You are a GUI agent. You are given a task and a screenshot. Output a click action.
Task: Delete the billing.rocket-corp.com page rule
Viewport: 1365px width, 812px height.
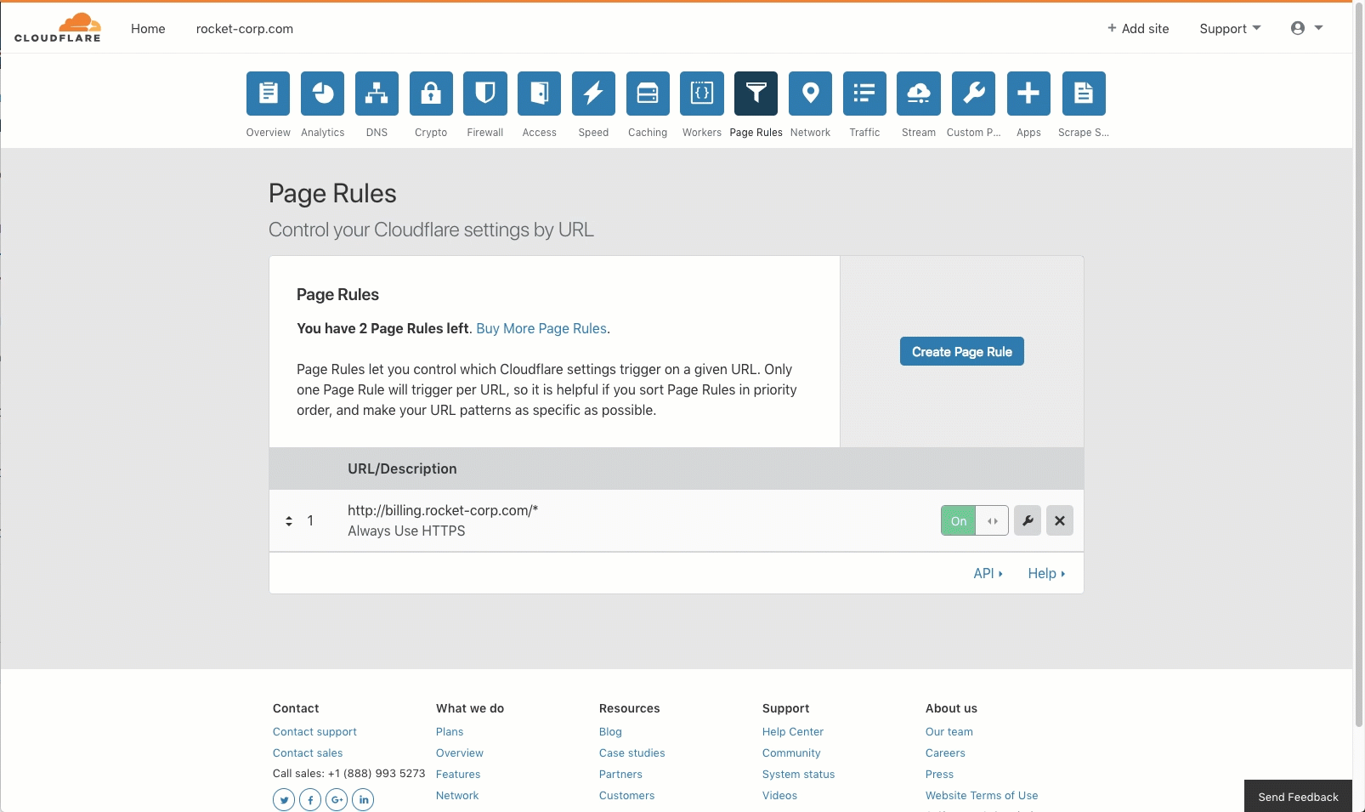[x=1060, y=520]
